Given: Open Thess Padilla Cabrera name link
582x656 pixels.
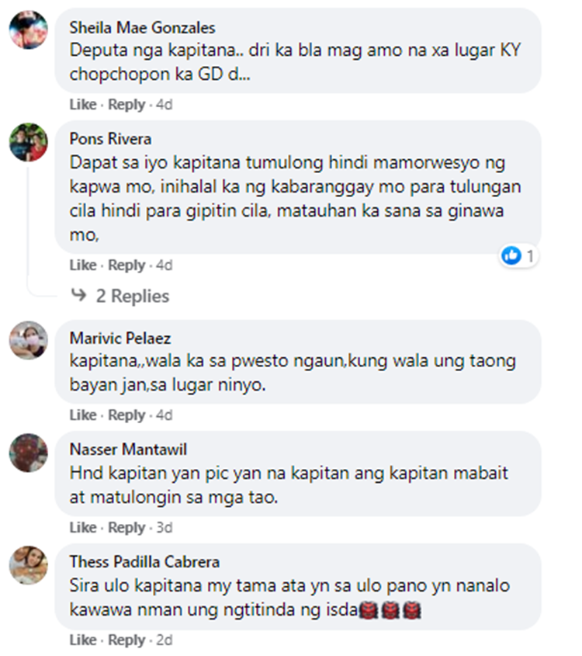Looking at the screenshot, I should (144, 561).
